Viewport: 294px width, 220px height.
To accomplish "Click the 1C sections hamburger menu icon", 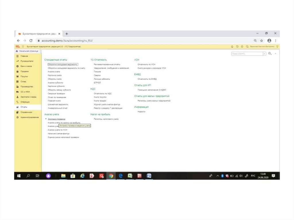I will coord(23,46).
